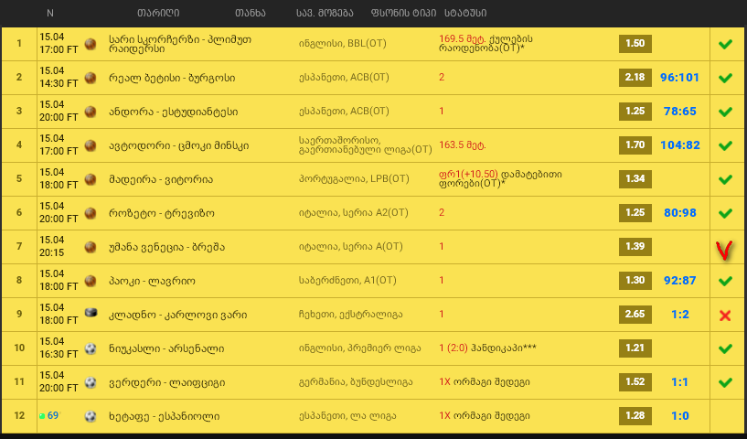Click basketball icon next to რეალ ბეტისი - ბურგოსი
747x439 pixels.
[x=90, y=78]
